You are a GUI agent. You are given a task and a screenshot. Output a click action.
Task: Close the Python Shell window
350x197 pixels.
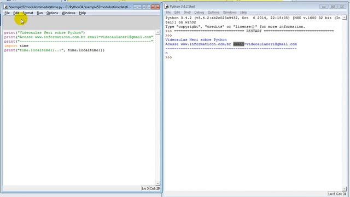click(x=342, y=7)
